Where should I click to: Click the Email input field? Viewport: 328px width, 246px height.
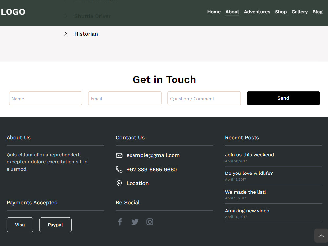click(125, 98)
